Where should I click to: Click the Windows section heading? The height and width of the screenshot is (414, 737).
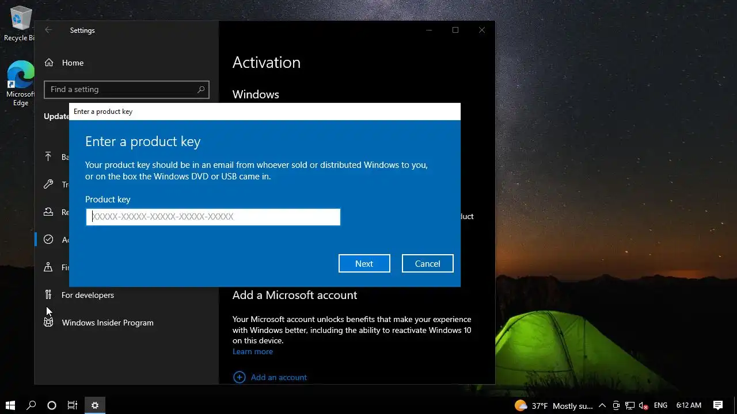256,94
